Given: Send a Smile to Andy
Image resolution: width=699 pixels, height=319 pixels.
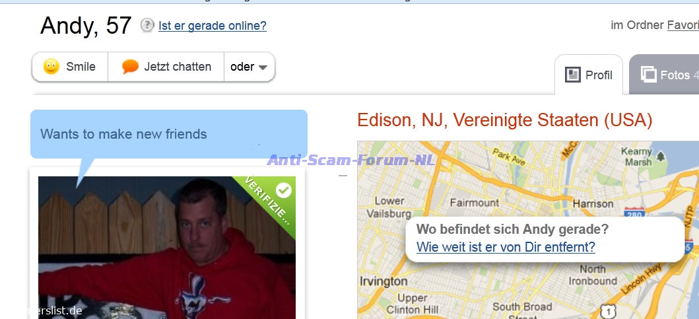Looking at the screenshot, I should click(x=70, y=67).
